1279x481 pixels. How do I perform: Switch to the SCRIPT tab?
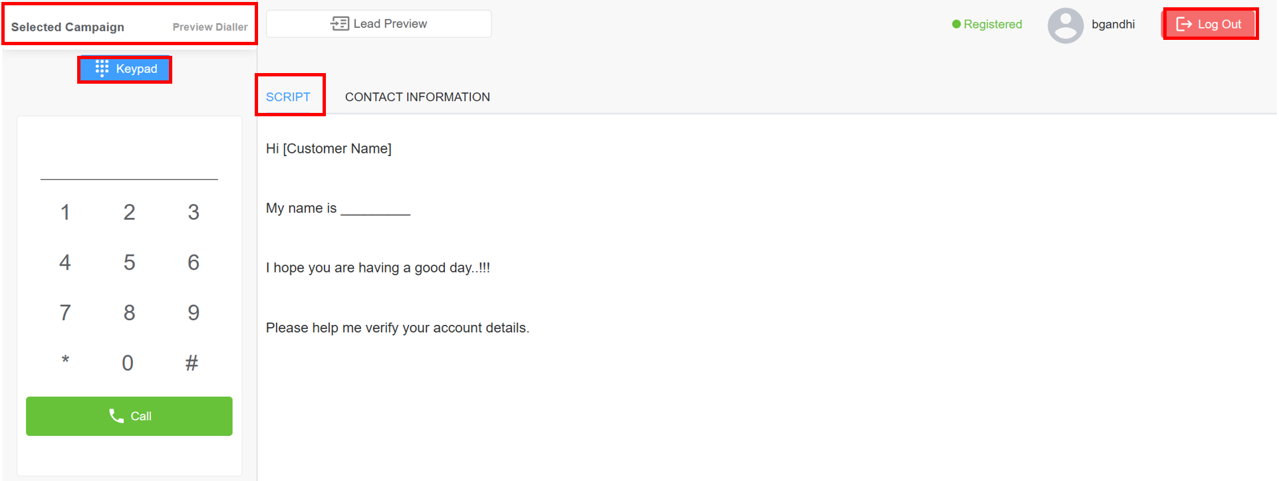[288, 97]
